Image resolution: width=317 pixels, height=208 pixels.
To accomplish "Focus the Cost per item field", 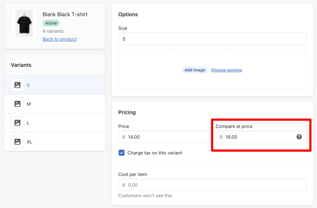I will pyautogui.click(x=212, y=185).
